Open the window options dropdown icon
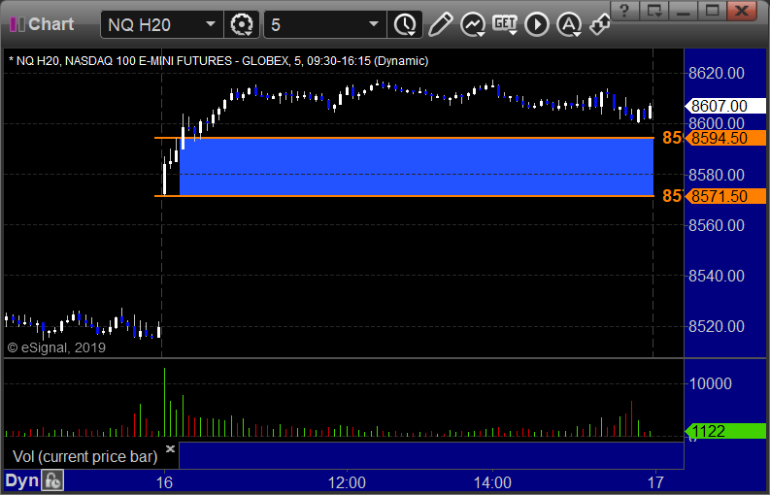 653,10
